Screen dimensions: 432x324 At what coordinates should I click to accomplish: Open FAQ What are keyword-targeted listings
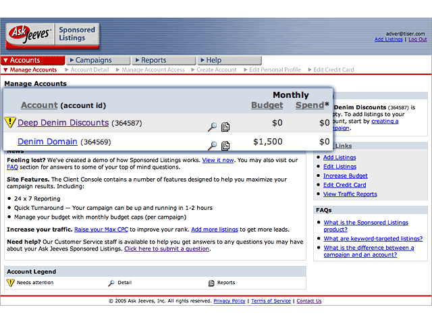pos(373,238)
